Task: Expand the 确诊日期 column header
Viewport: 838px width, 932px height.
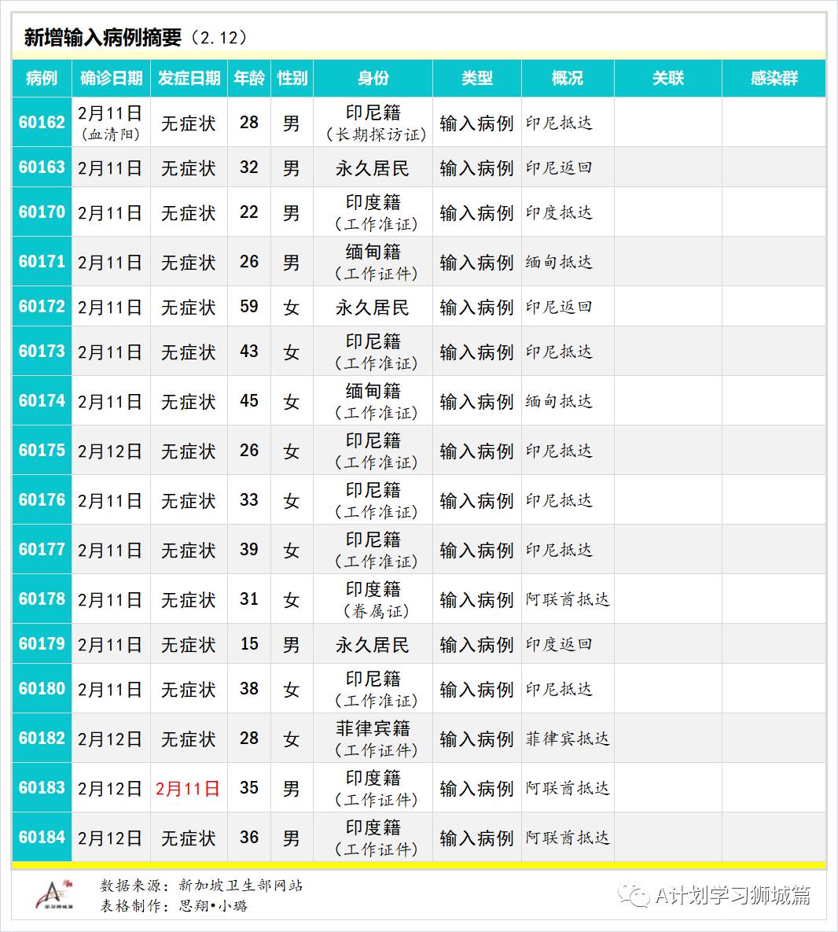Action: click(x=112, y=79)
